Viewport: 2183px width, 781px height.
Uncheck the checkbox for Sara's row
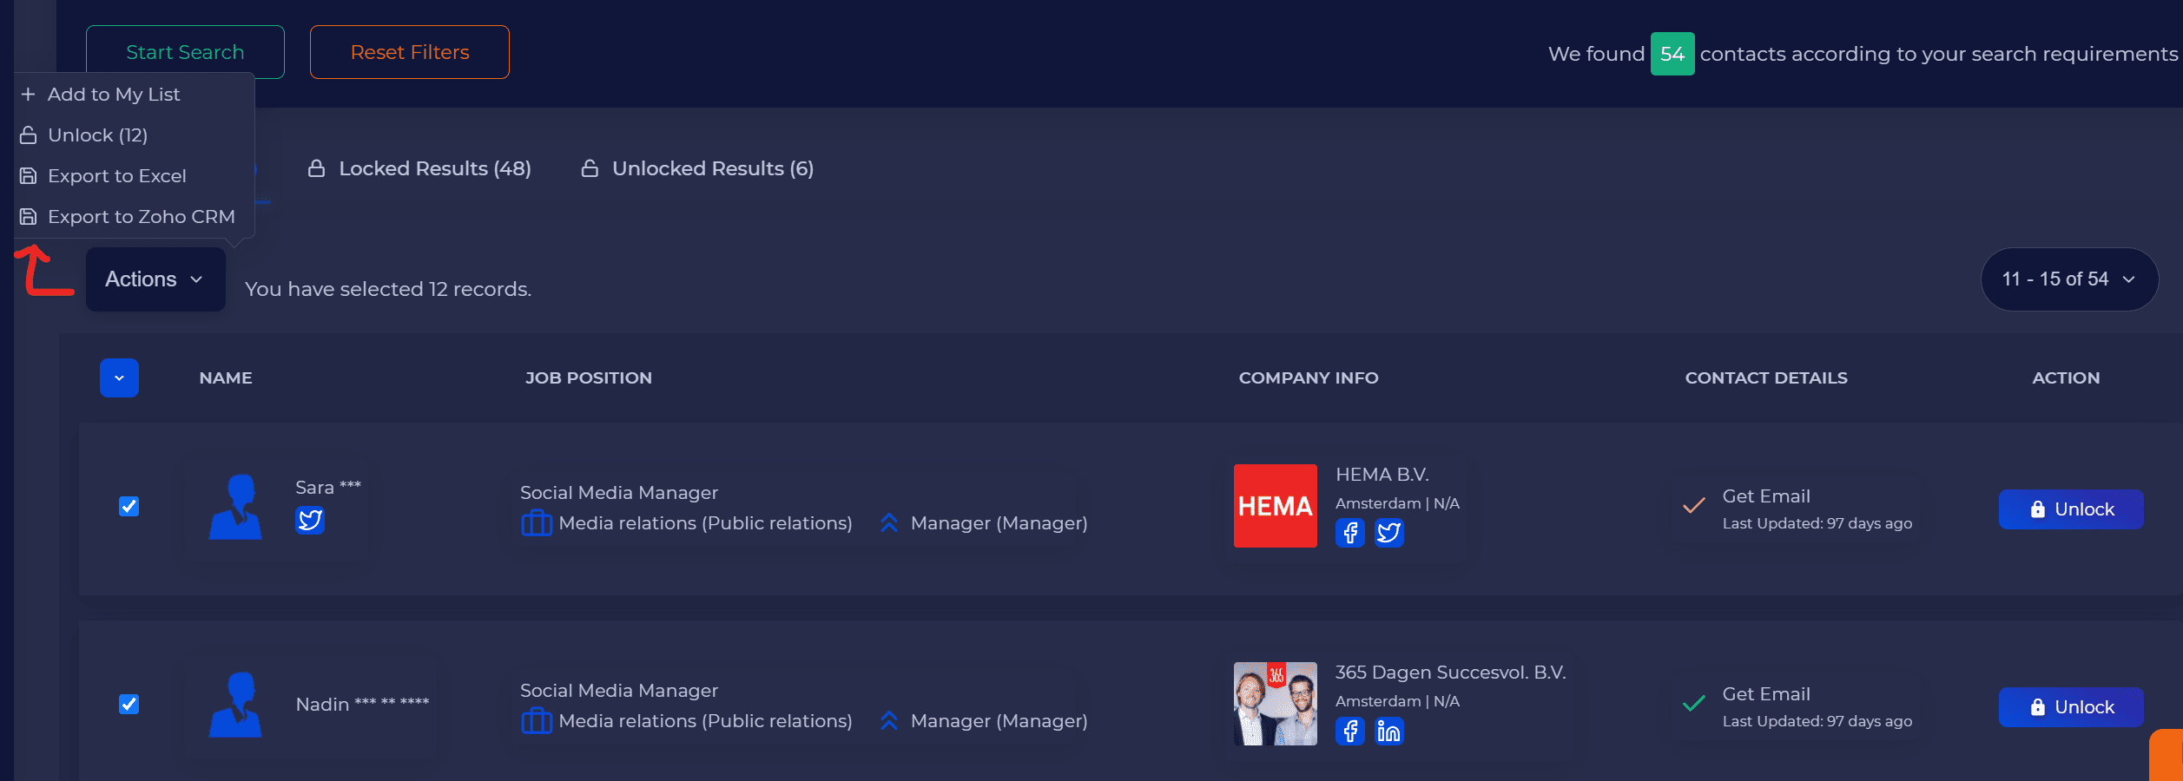[129, 506]
